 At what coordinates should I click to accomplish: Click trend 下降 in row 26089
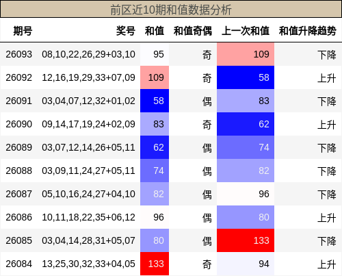point(327,148)
